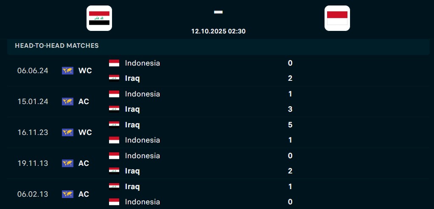This screenshot has width=434, height=209.
Task: Open Indonesia team from 19.11.13 match
Action: (x=142, y=156)
